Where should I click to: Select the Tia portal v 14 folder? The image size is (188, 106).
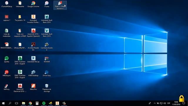pos(20,18)
